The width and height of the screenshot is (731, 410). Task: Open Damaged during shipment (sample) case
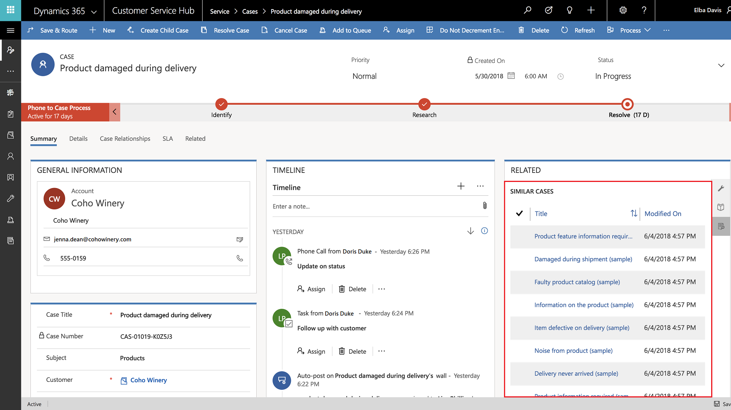[x=583, y=259]
